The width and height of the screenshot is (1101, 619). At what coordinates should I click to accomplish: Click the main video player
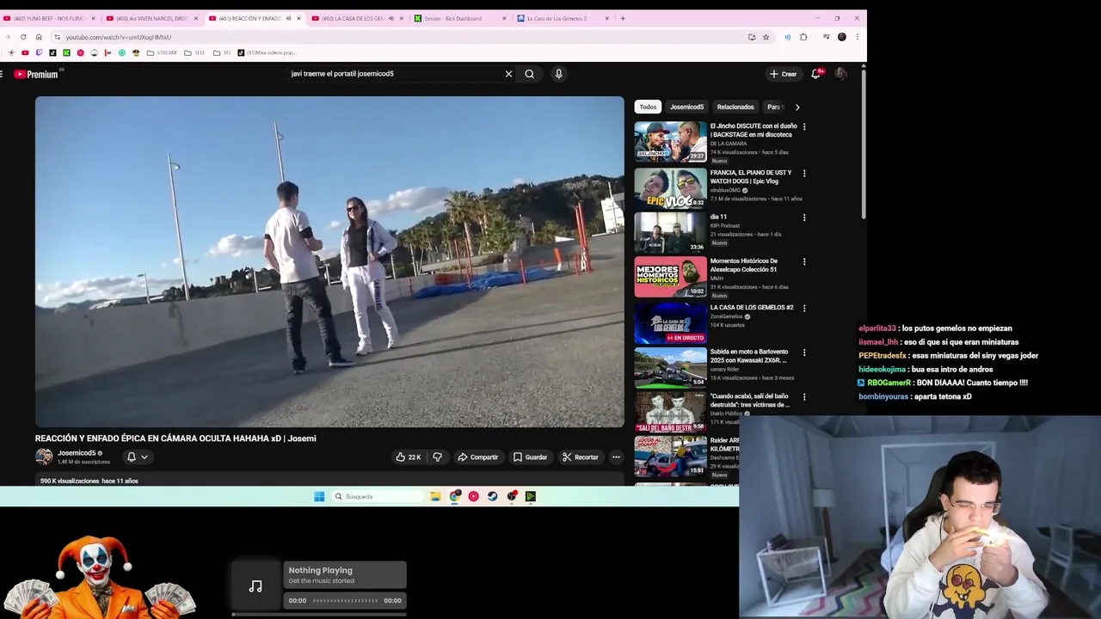[x=329, y=262]
